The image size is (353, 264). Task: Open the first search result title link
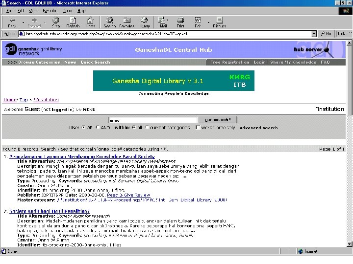tap(82, 156)
